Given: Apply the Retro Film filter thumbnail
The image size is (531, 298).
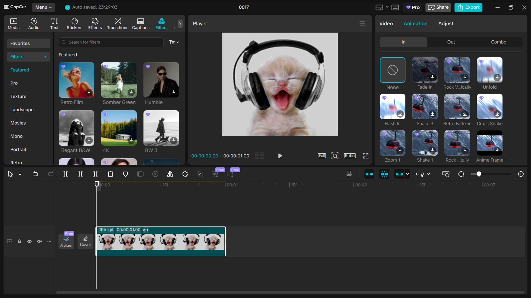Looking at the screenshot, I should pos(76,80).
